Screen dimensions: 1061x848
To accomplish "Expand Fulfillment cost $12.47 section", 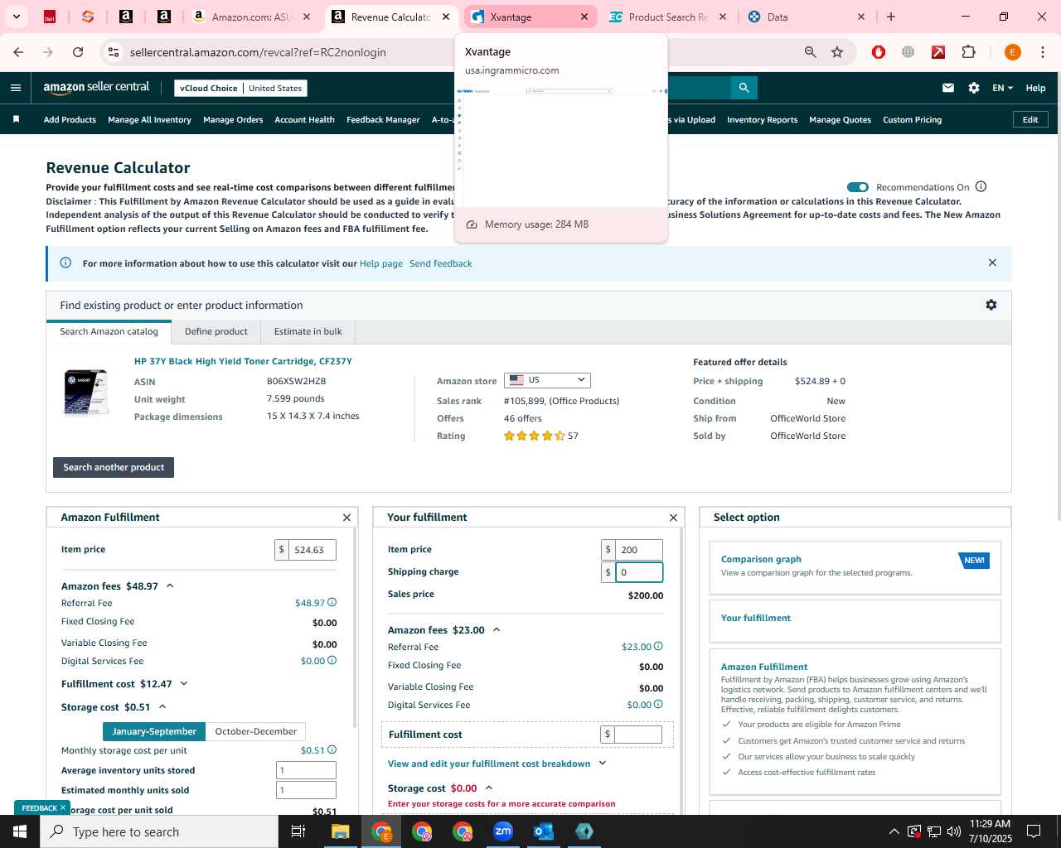I will pyautogui.click(x=184, y=683).
